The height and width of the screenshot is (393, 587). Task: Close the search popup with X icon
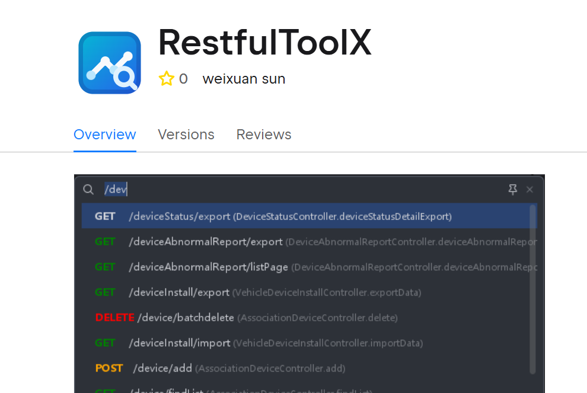(x=529, y=190)
